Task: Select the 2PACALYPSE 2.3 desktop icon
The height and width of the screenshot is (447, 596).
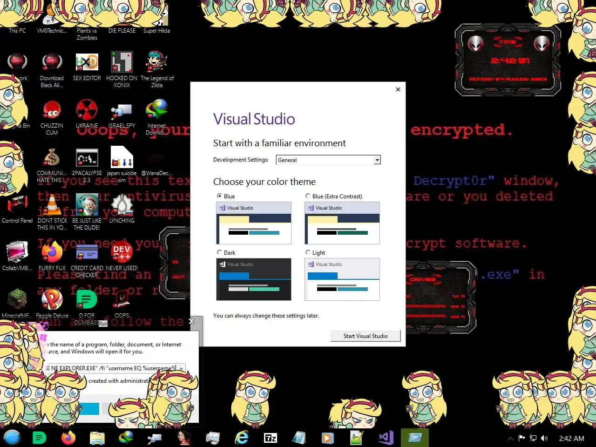Action: (x=87, y=165)
